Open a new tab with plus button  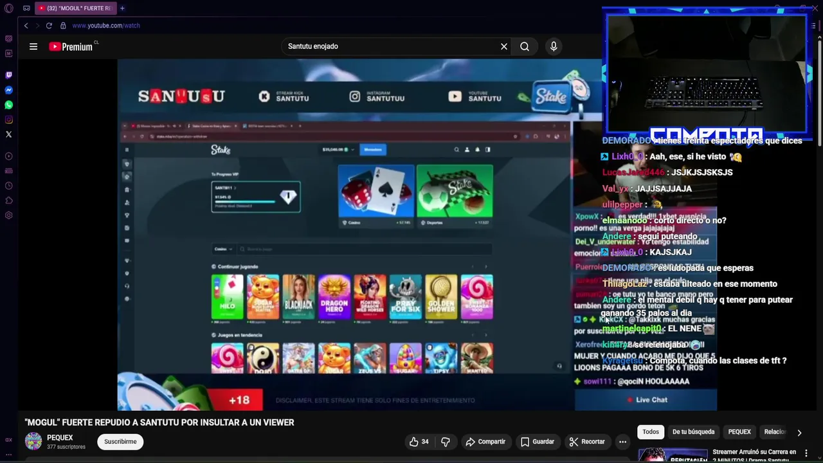click(122, 8)
